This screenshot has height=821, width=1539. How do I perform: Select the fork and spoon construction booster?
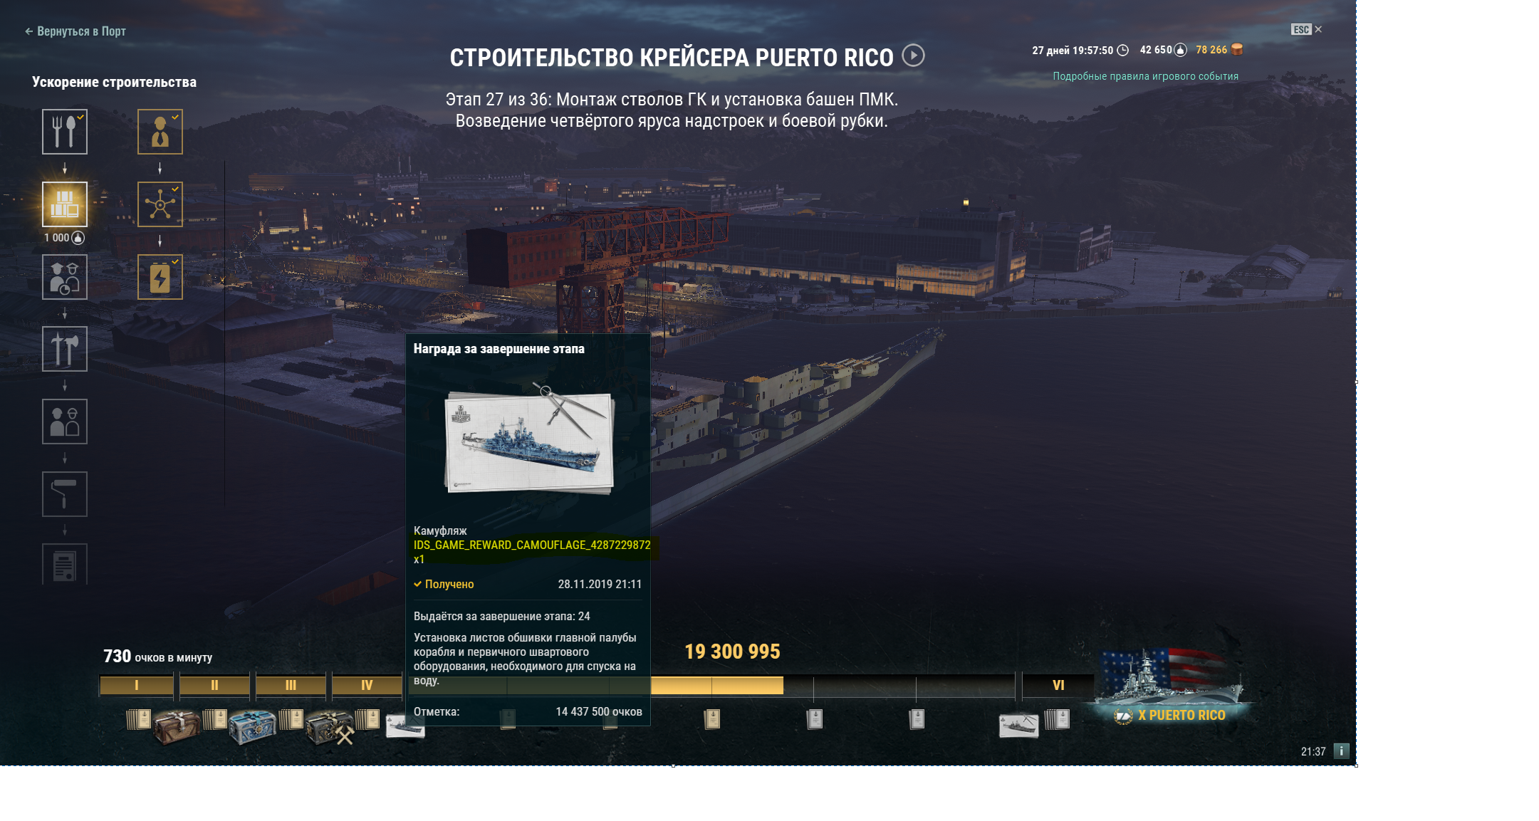click(x=65, y=132)
